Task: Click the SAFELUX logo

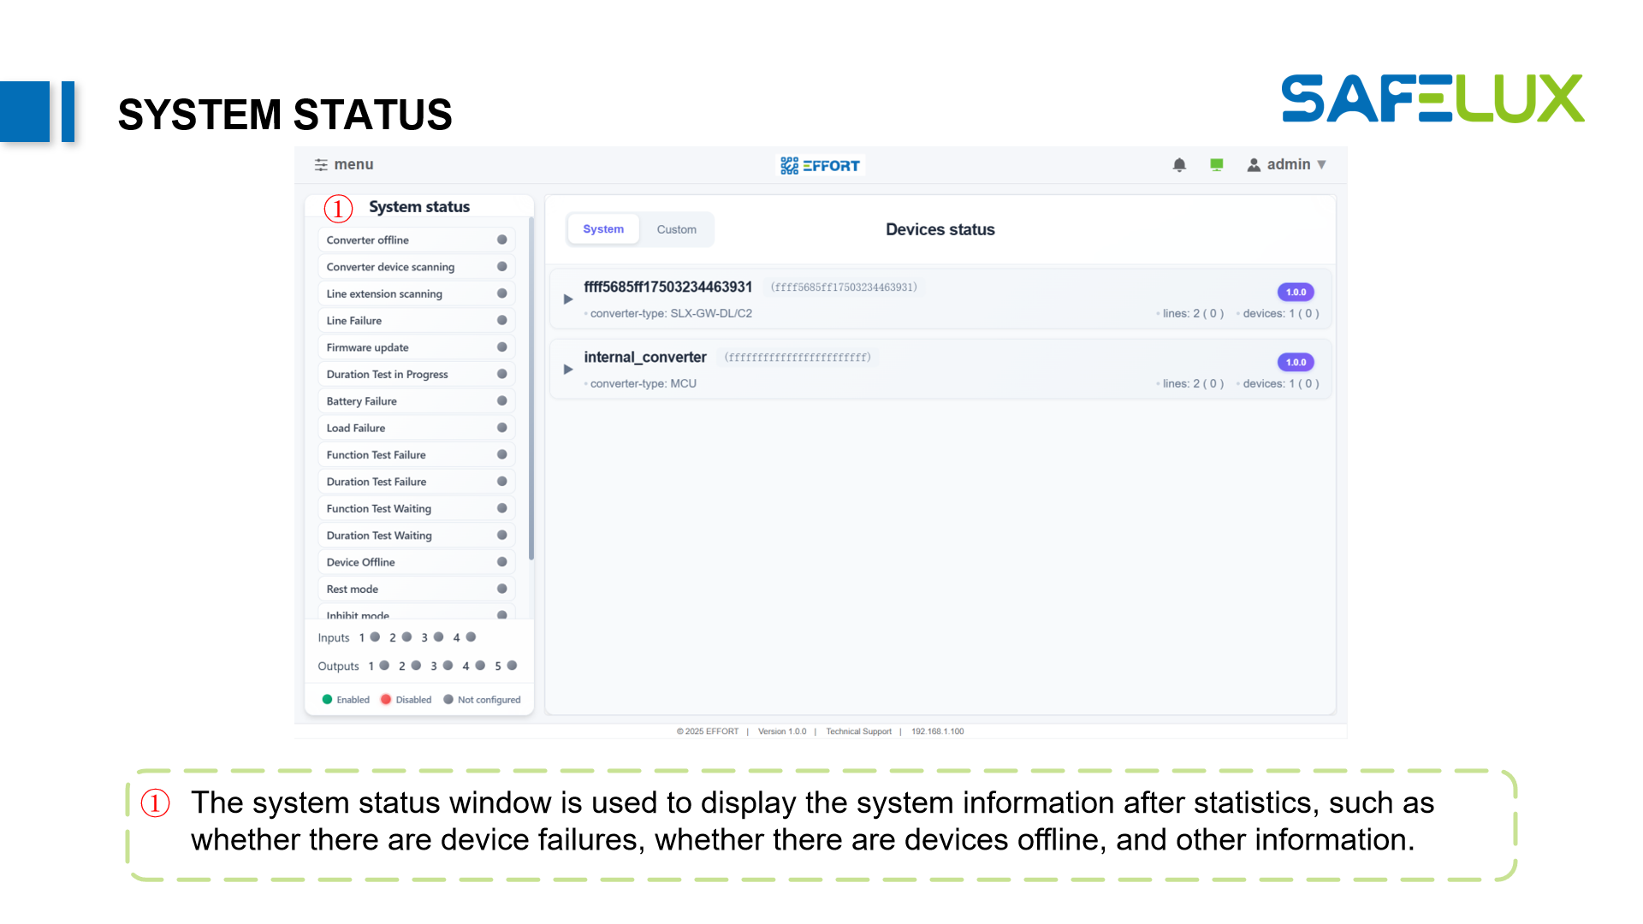Action: point(1432,99)
